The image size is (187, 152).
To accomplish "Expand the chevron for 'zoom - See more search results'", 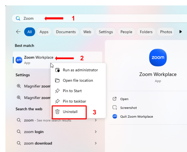I will [x=96, y=120].
